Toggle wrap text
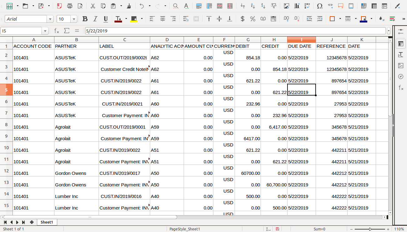Screen dimensions: 407x232 pyautogui.click(x=186, y=19)
